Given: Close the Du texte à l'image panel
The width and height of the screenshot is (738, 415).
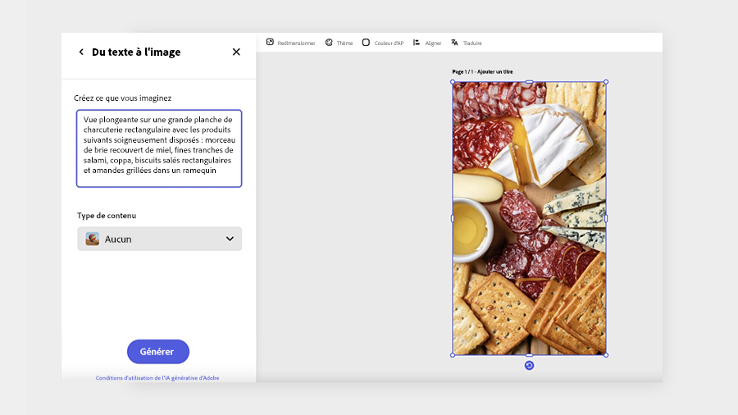Looking at the screenshot, I should [236, 52].
